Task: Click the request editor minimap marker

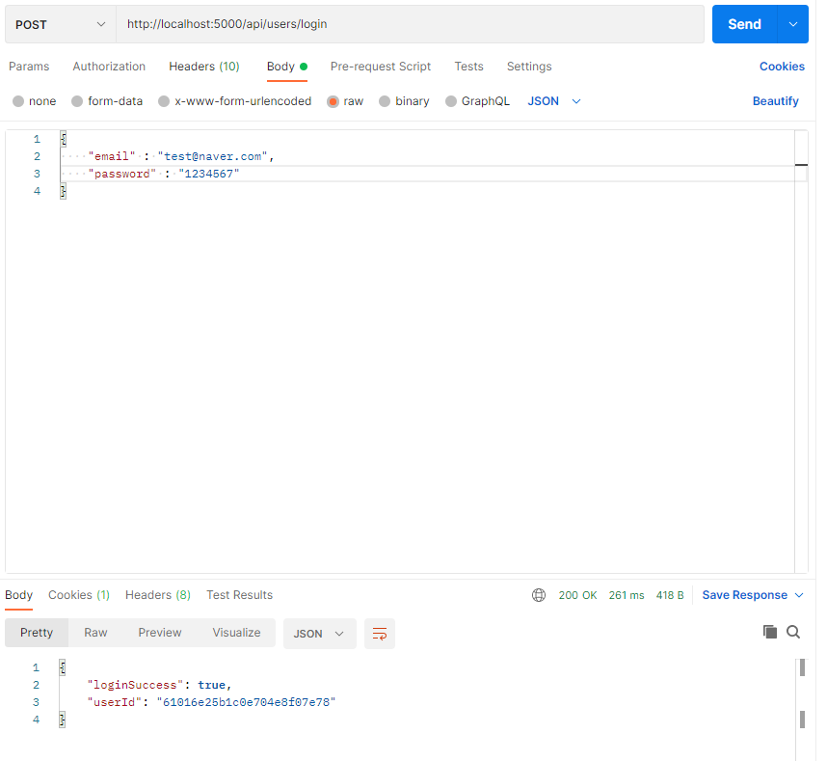Action: [801, 165]
